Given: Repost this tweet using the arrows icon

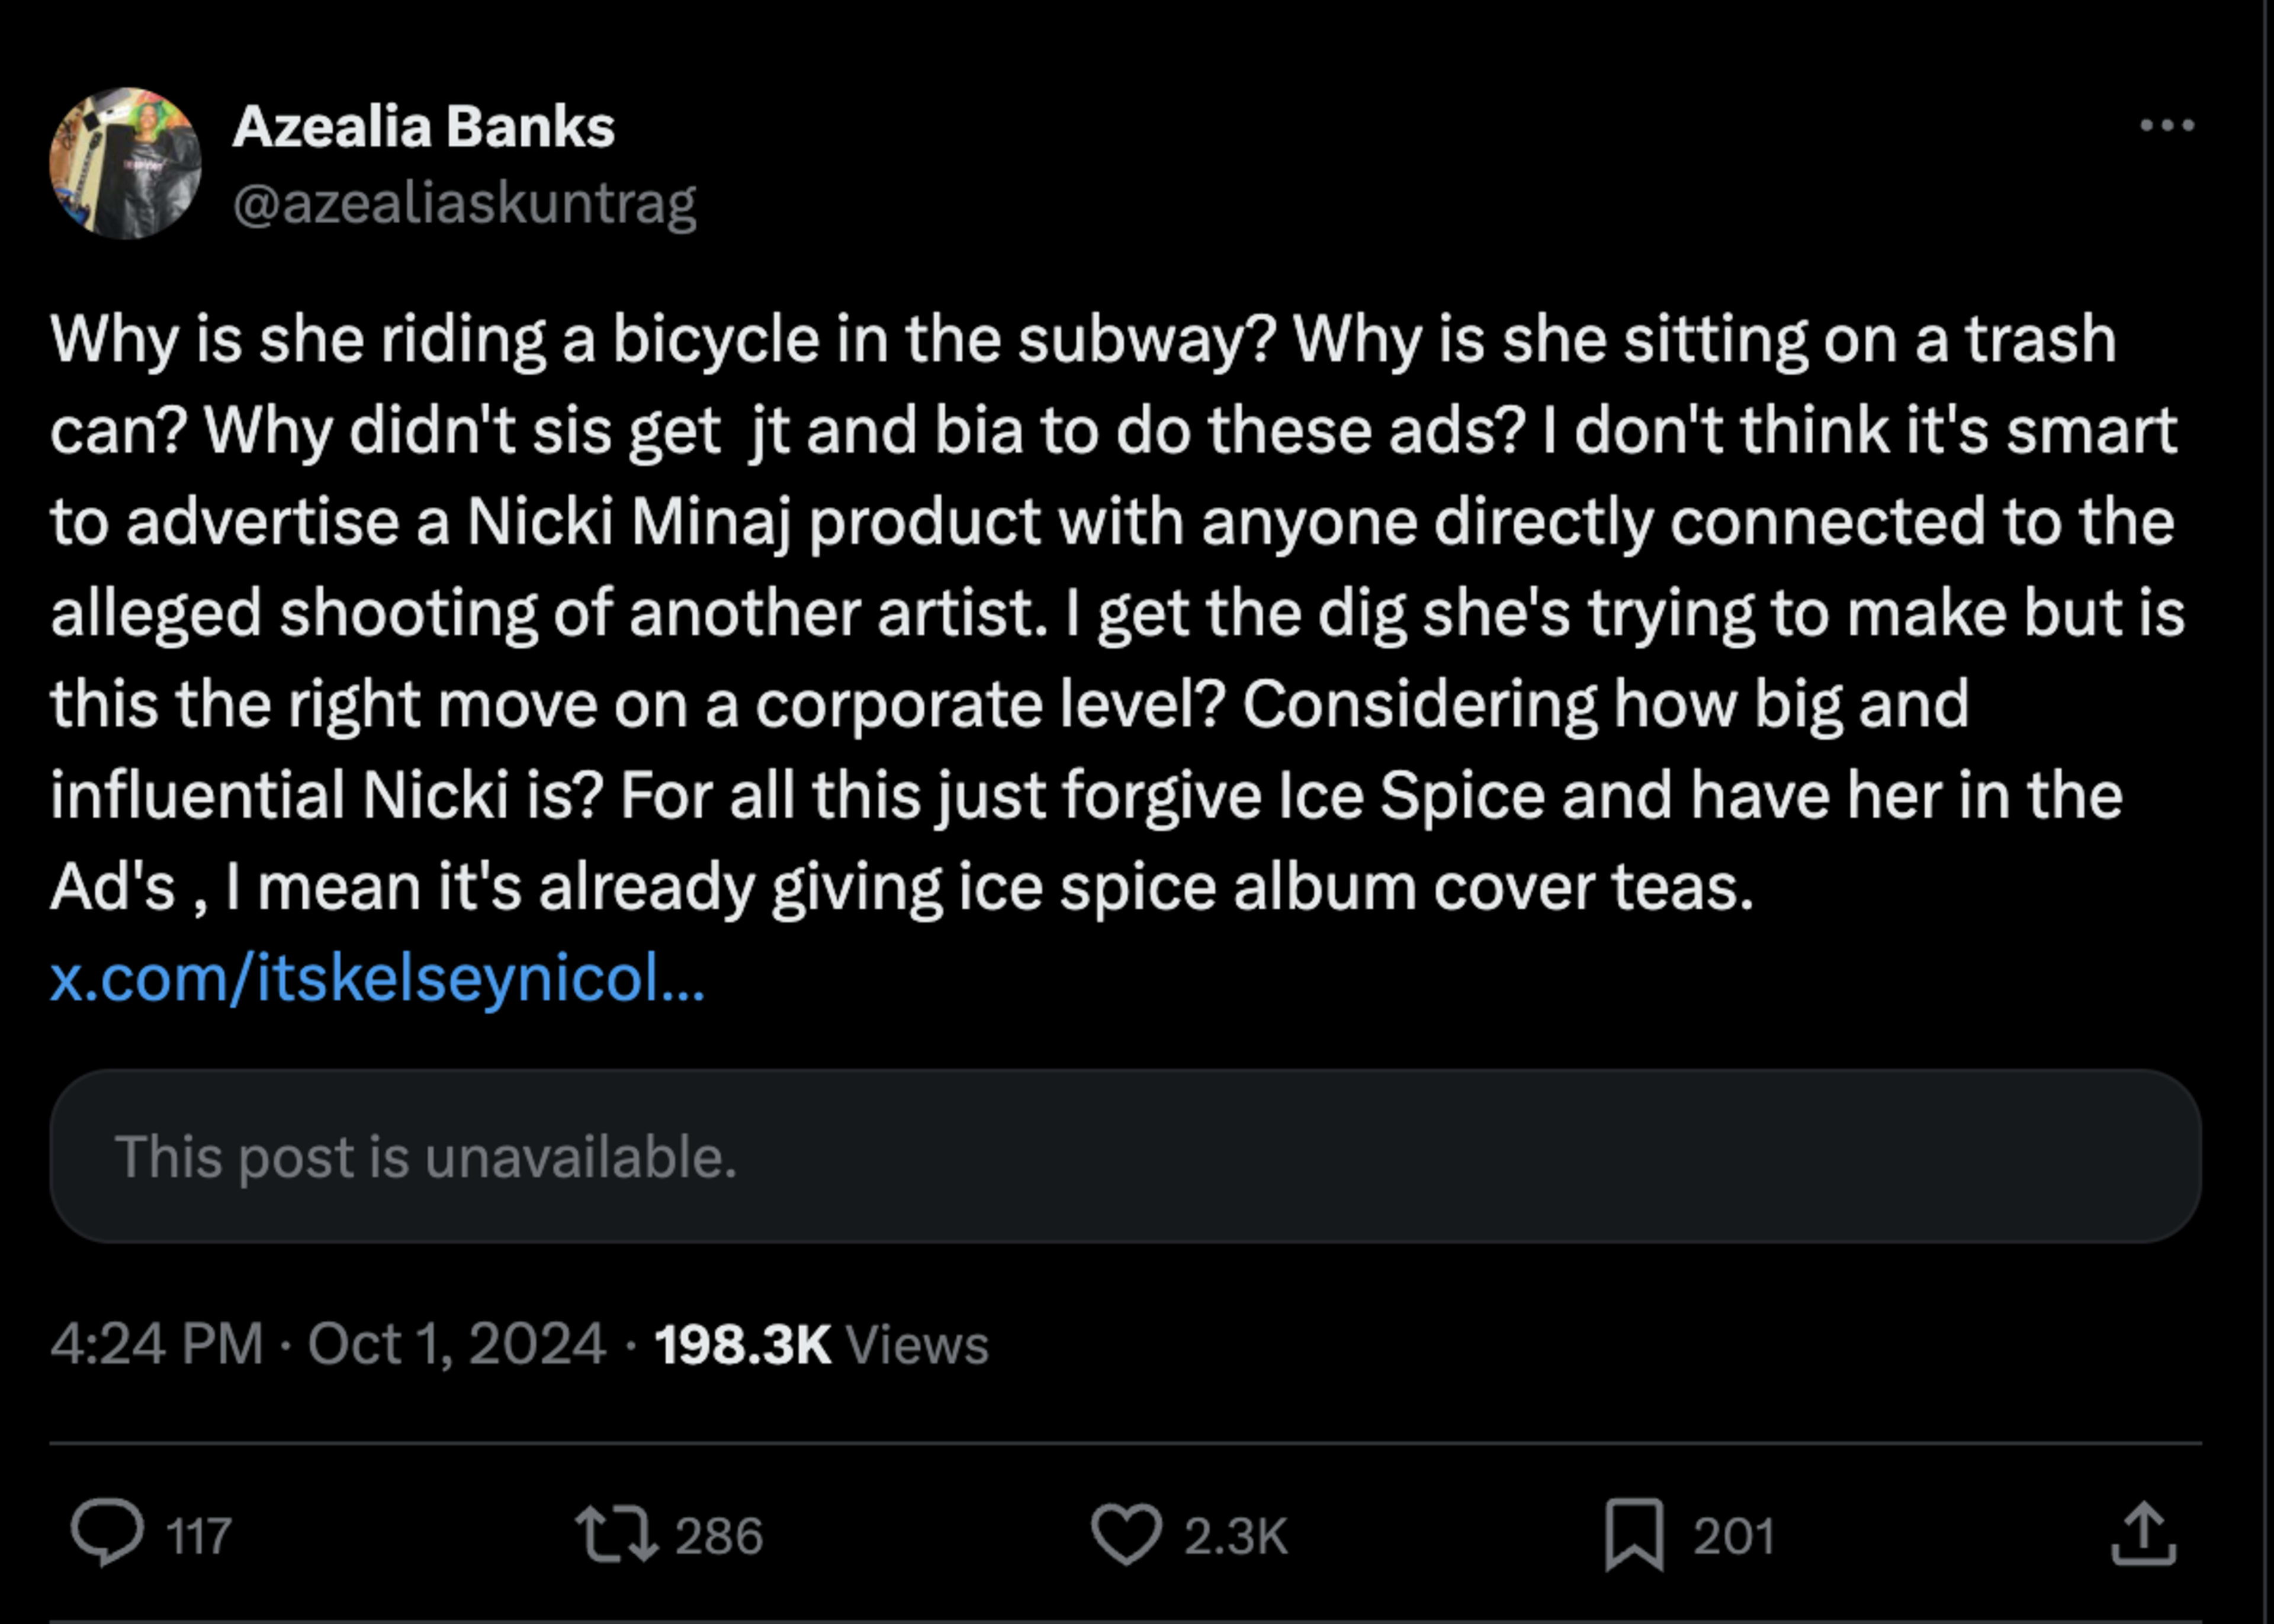Looking at the screenshot, I should pyautogui.click(x=617, y=1534).
